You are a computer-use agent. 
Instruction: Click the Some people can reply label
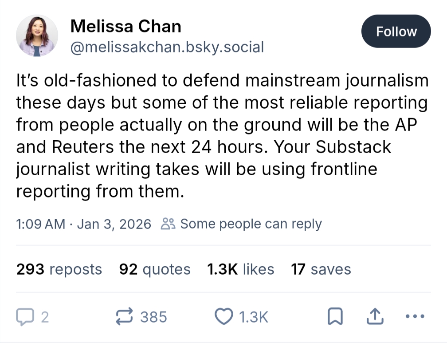(x=251, y=224)
